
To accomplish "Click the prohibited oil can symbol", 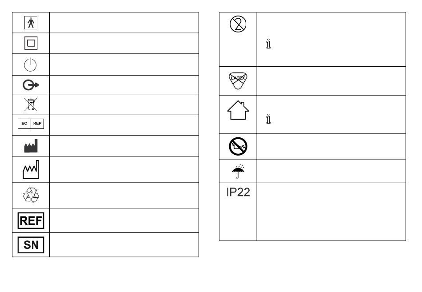I will (238, 146).
